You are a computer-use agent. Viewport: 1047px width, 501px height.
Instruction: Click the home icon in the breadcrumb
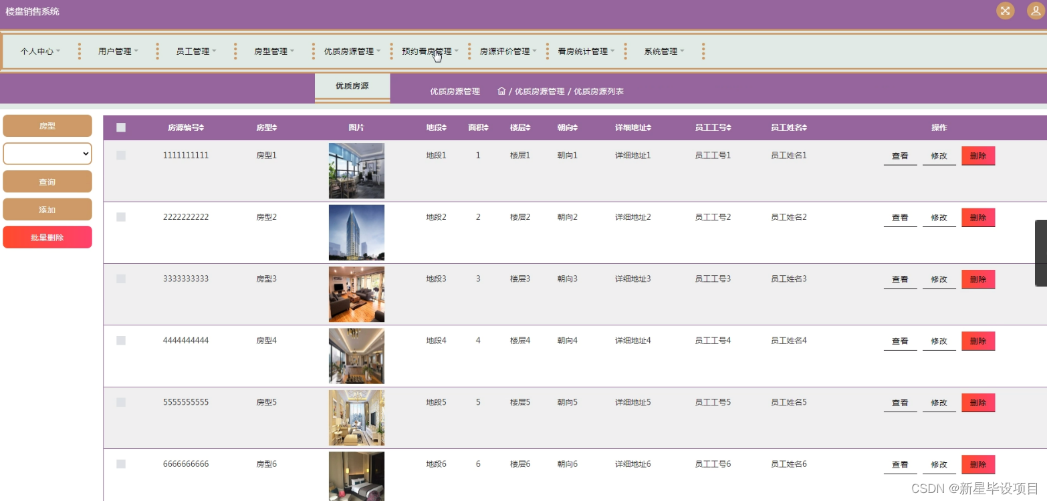tap(501, 91)
